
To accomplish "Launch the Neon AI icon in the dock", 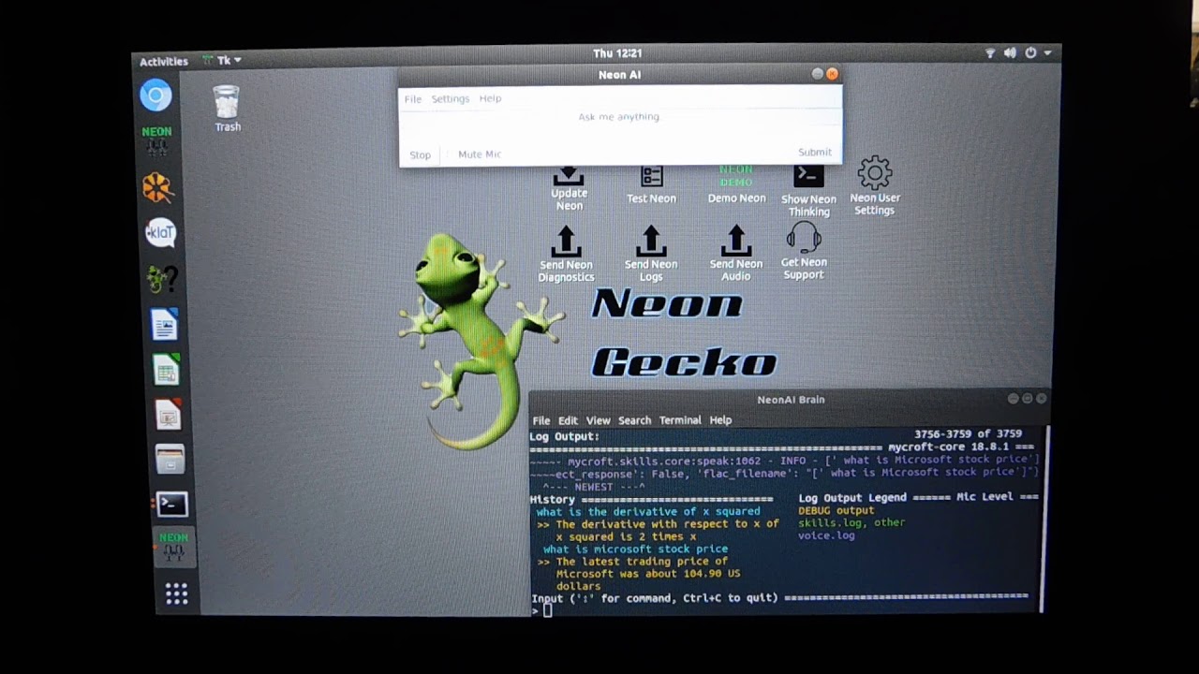I will click(x=156, y=140).
